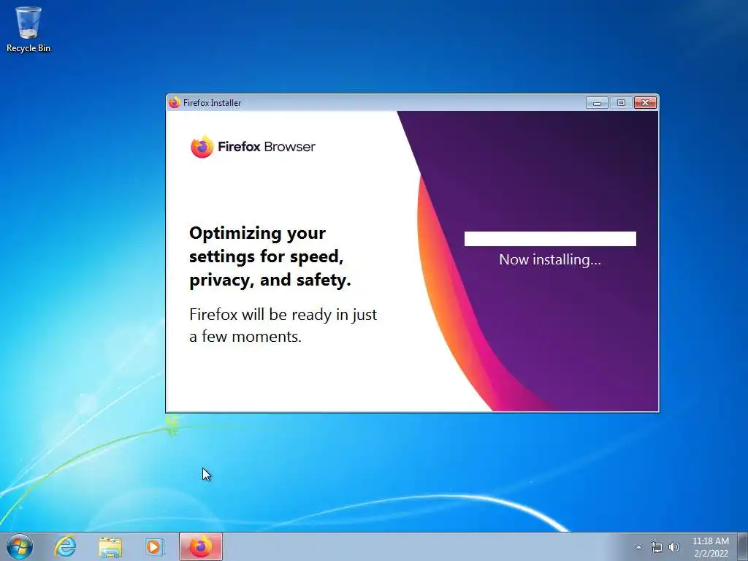748x561 pixels.
Task: Launch Internet Explorer from the taskbar
Action: click(x=65, y=546)
